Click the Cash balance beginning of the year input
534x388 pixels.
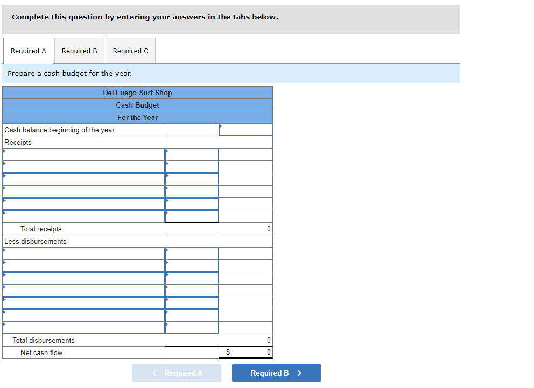tap(245, 129)
